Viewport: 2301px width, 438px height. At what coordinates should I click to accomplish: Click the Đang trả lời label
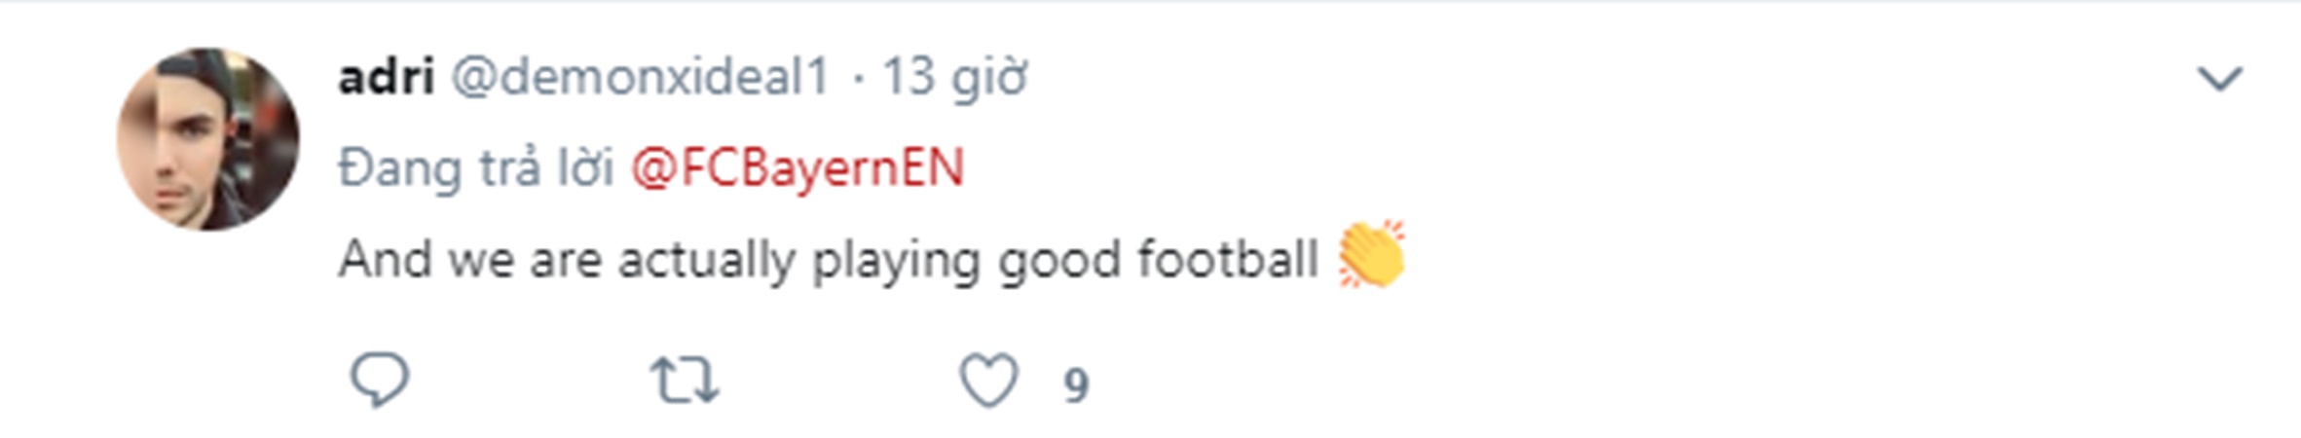[x=475, y=167]
